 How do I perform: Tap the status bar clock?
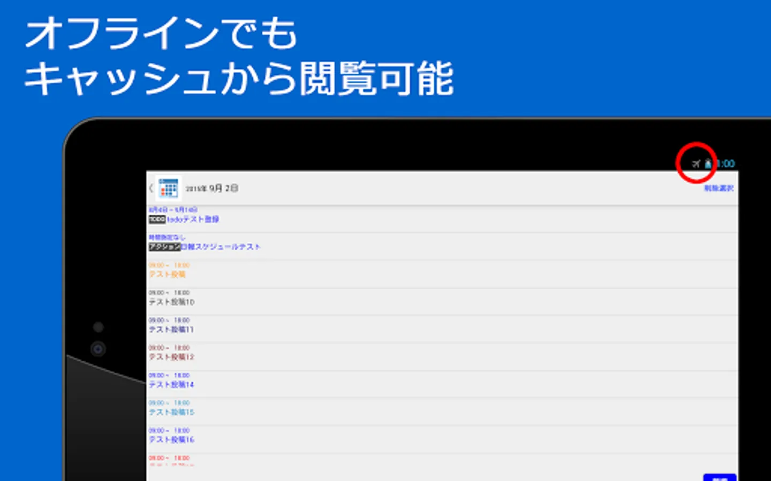[x=725, y=164]
